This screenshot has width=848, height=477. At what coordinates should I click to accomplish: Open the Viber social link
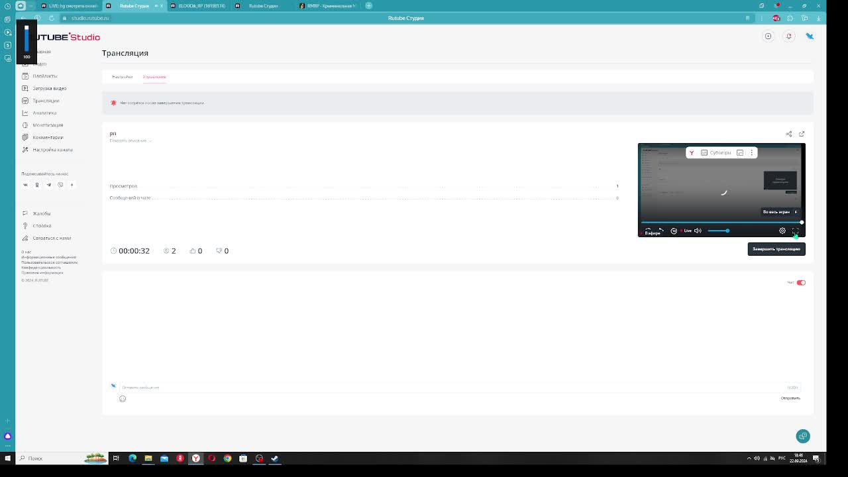click(x=60, y=185)
